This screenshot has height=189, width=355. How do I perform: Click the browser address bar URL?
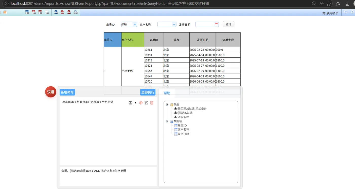pyautogui.click(x=110, y=4)
